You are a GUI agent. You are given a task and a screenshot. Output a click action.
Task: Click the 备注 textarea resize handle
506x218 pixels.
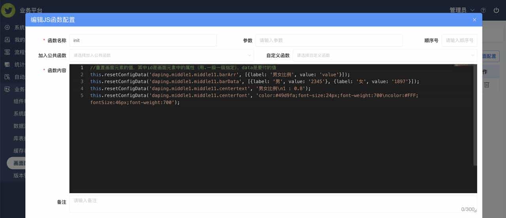click(x=475, y=211)
